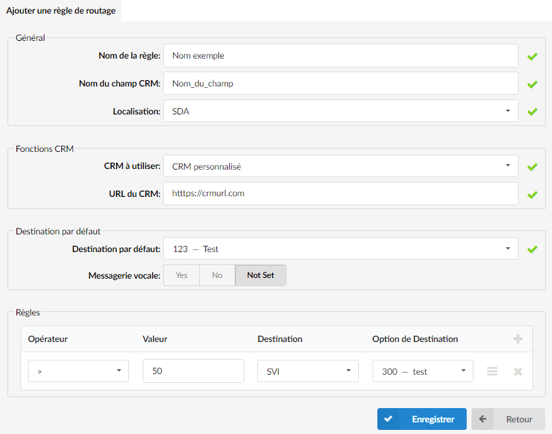Click the Règles section title
The width and height of the screenshot is (552, 434).
(x=28, y=313)
